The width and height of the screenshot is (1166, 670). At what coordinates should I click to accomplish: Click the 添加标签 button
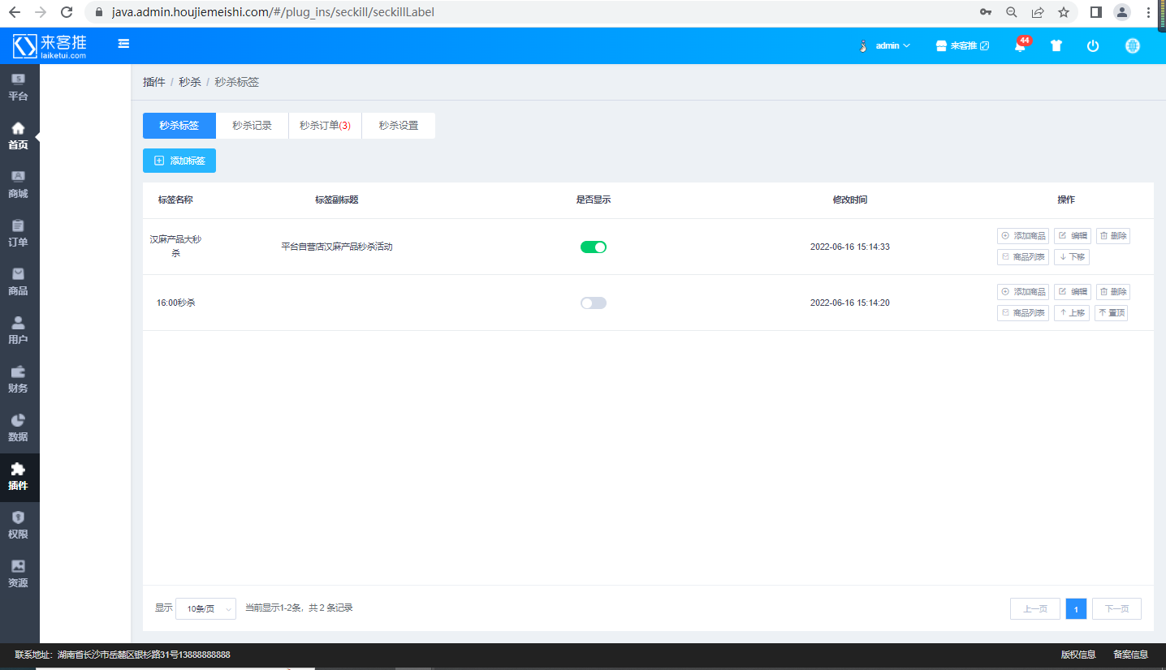(179, 161)
